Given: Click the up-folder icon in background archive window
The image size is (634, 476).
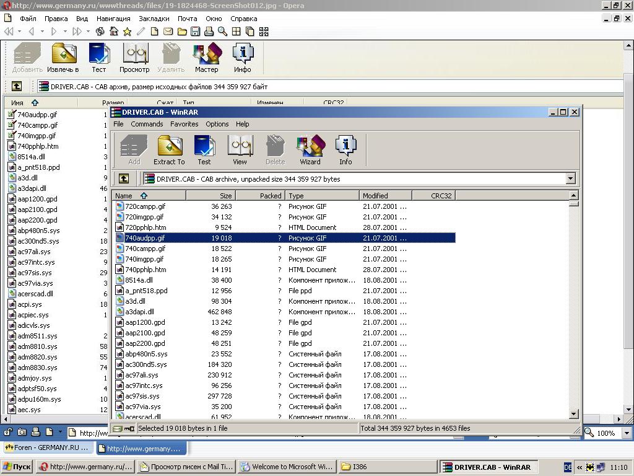Looking at the screenshot, I should point(17,86).
